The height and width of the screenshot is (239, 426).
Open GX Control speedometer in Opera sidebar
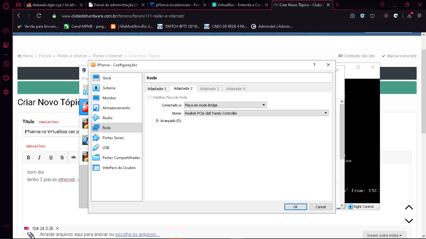click(x=6, y=31)
